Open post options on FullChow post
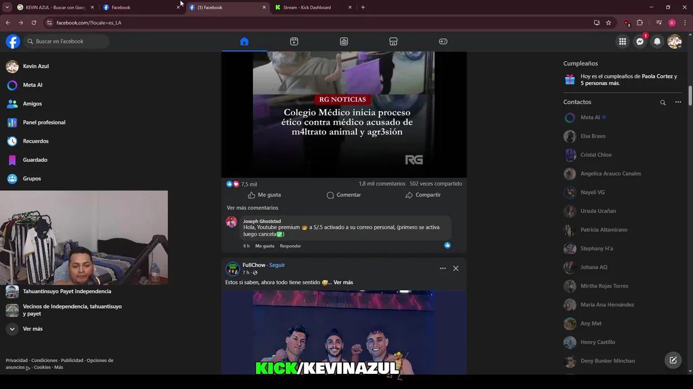This screenshot has height=389, width=693. (x=443, y=269)
